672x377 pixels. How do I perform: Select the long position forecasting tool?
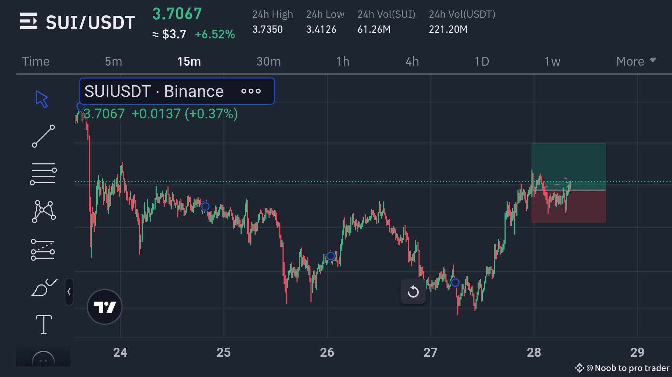tap(43, 250)
